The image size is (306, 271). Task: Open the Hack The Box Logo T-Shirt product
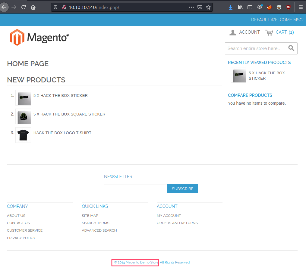62,133
